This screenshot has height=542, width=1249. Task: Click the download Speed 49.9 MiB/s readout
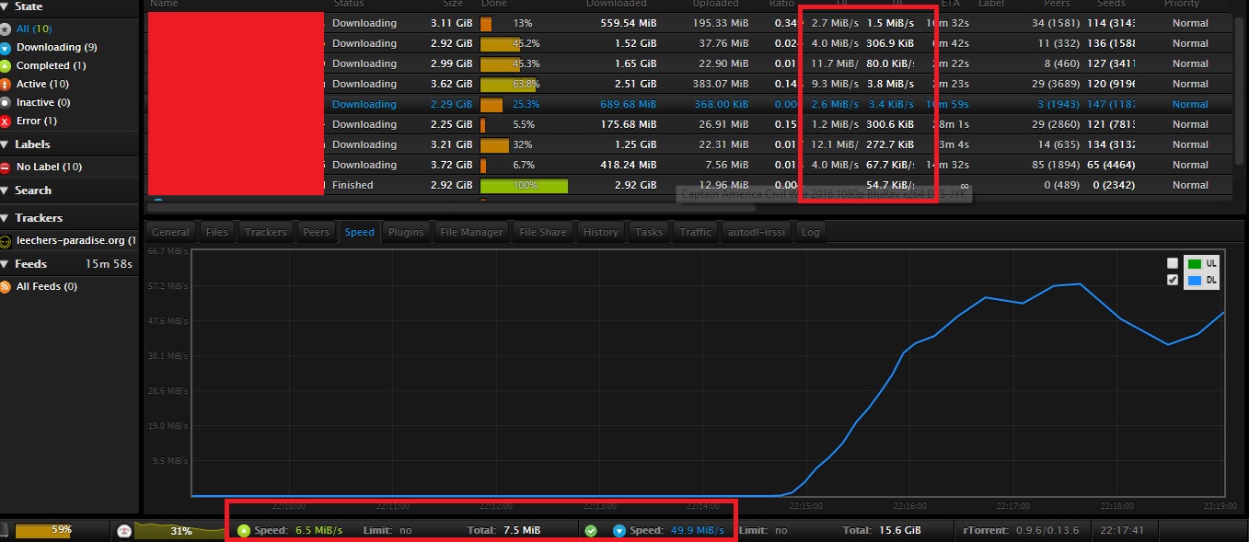coord(677,530)
